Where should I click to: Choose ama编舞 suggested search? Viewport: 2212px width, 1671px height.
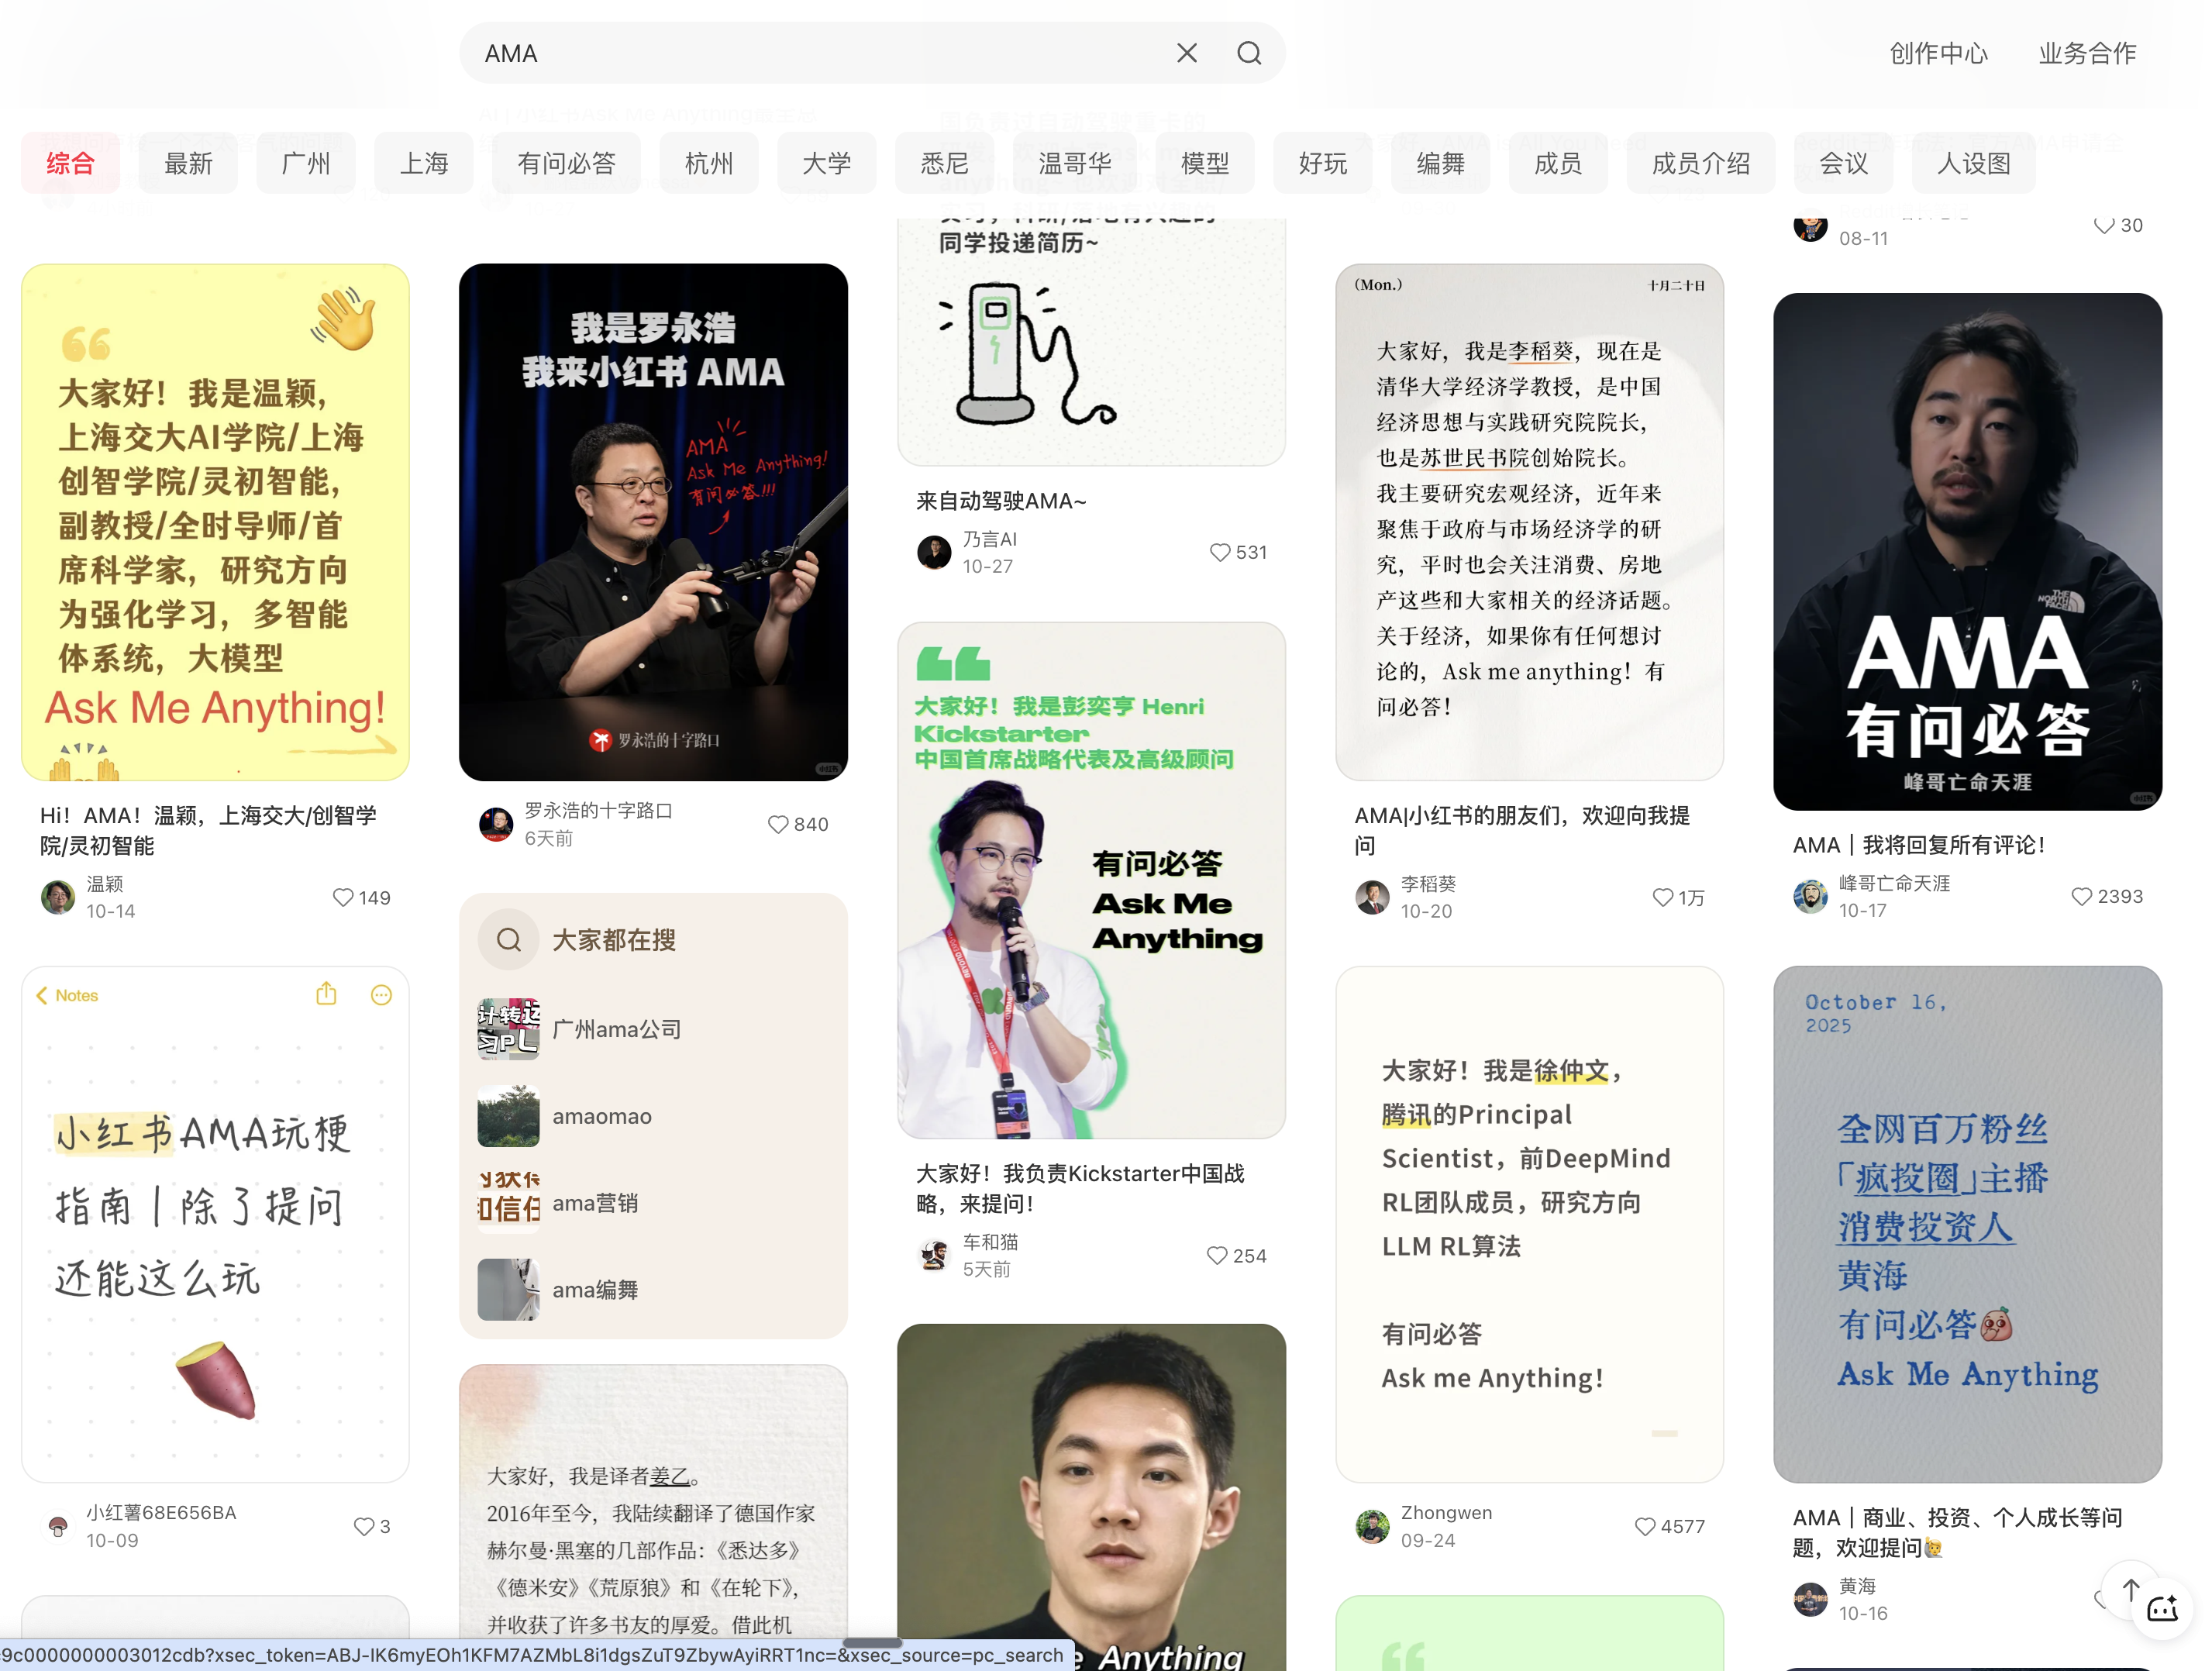(595, 1290)
